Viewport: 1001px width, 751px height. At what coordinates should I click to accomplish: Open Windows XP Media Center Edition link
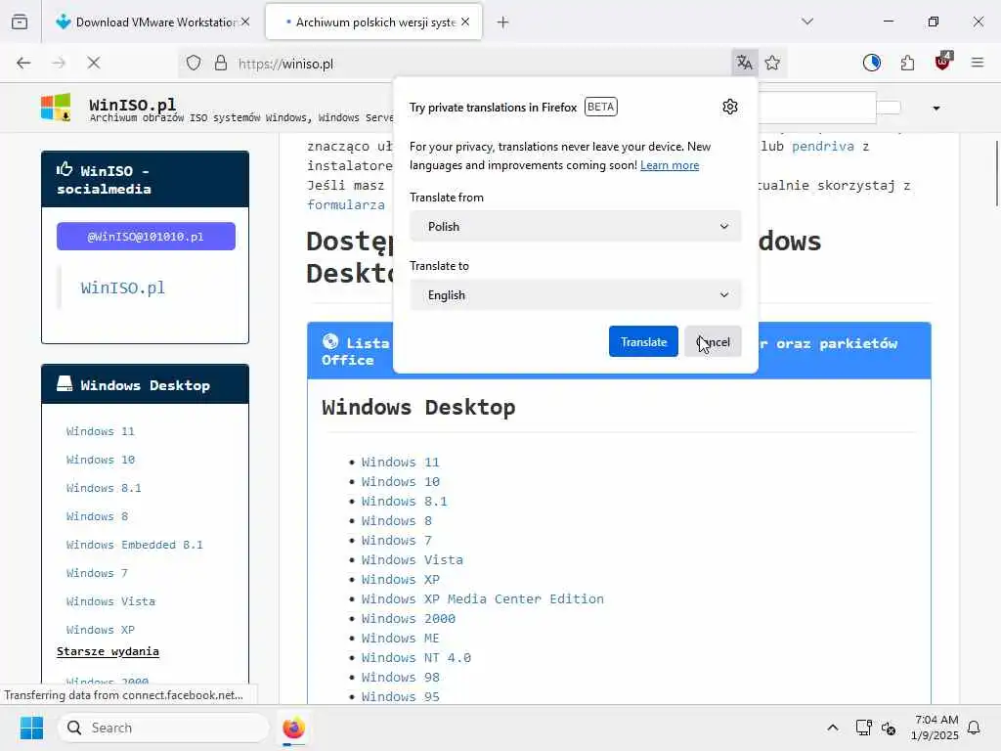483,599
